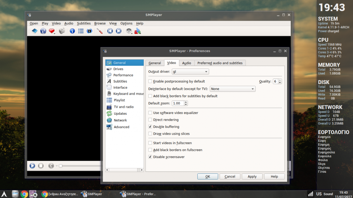Increase the Quality spinner value
The height and width of the screenshot is (198, 353).
pos(280,80)
